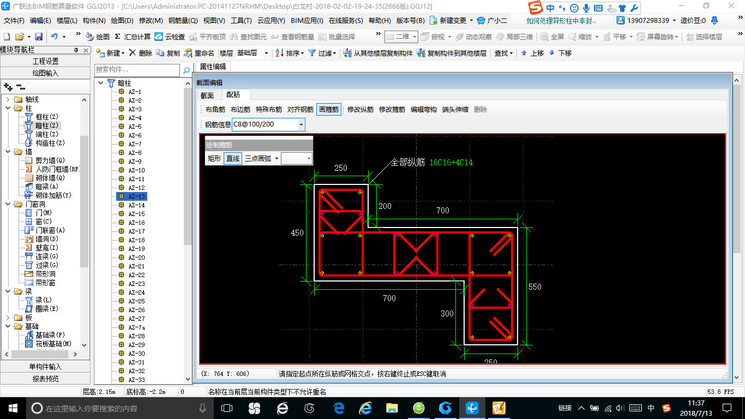Click 全屏 full screen tool

[552, 37]
